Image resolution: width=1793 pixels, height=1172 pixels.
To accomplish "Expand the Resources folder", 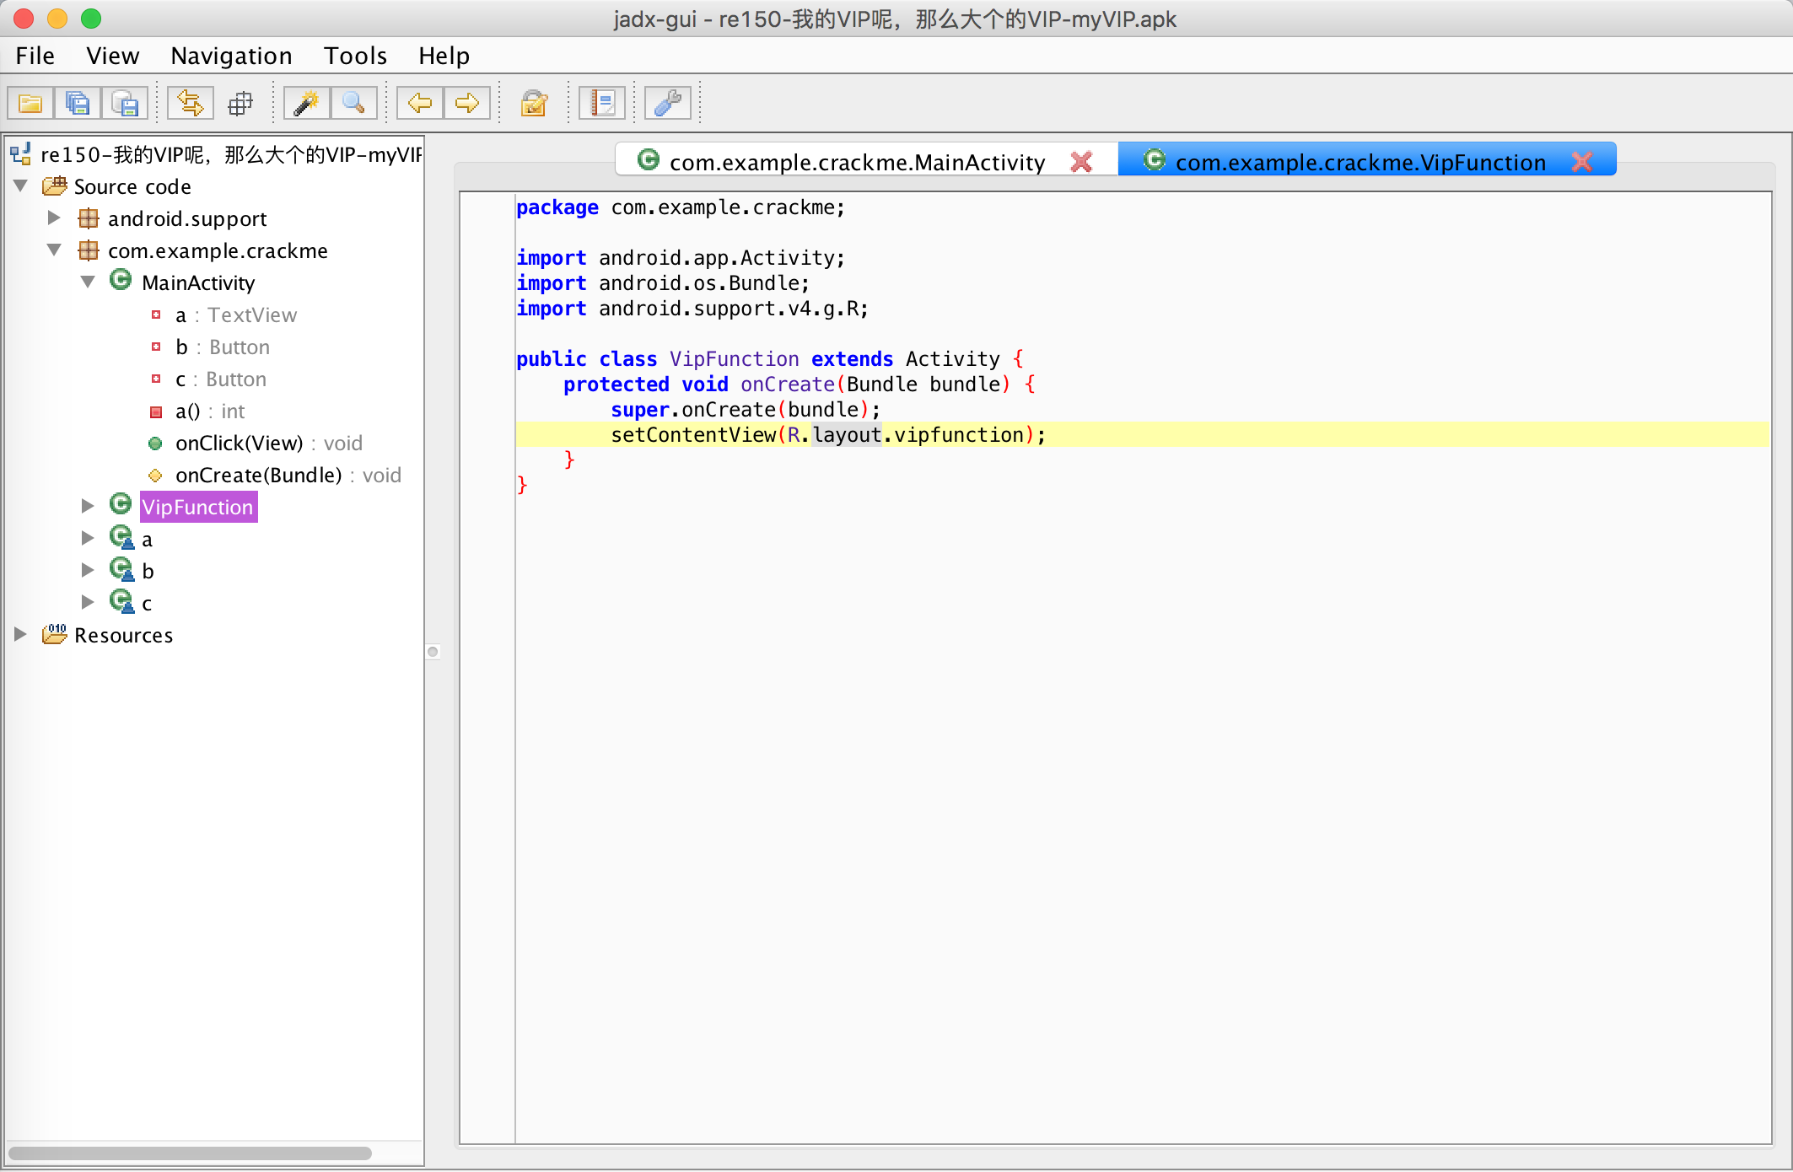I will [20, 634].
